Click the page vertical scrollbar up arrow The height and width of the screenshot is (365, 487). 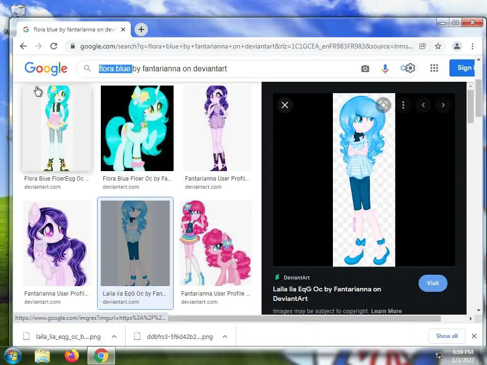(x=478, y=59)
